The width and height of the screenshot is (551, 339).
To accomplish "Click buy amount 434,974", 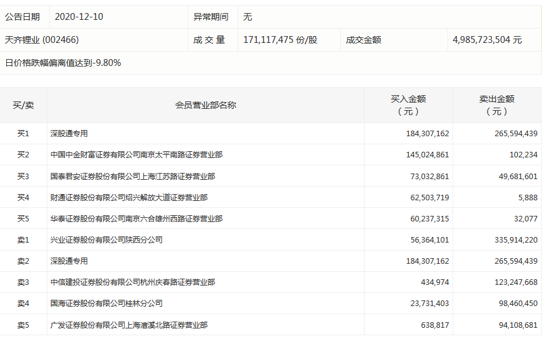I will [435, 282].
